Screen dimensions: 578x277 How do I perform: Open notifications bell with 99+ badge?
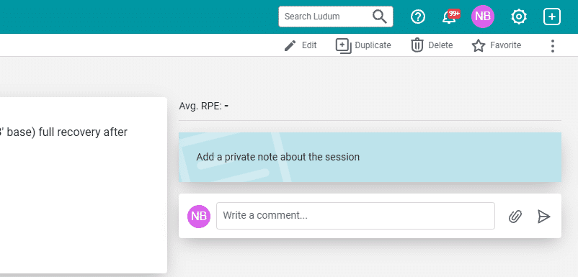(450, 17)
